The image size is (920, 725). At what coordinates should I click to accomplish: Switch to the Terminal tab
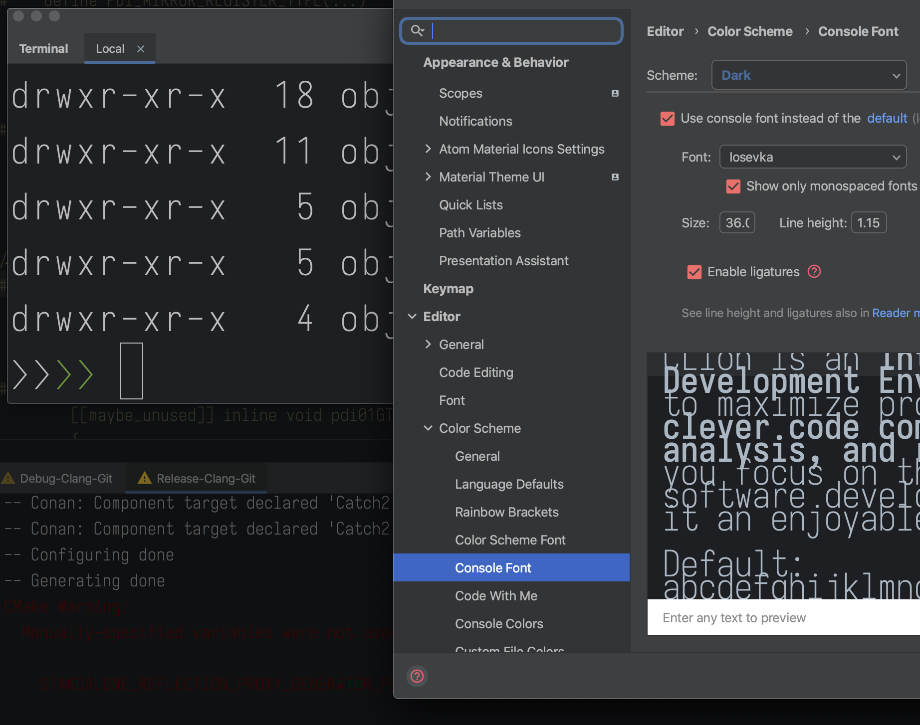tap(43, 48)
